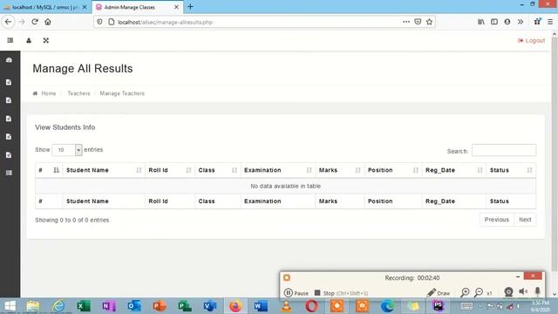Open the Windows Start menu
Viewport: 558px width, 314px height.
[10, 306]
